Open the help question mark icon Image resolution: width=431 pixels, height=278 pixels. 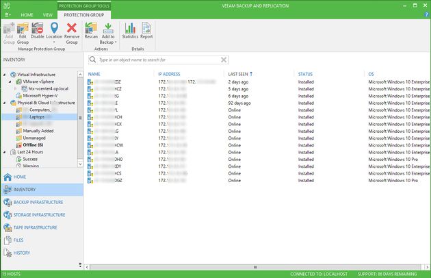pos(426,15)
